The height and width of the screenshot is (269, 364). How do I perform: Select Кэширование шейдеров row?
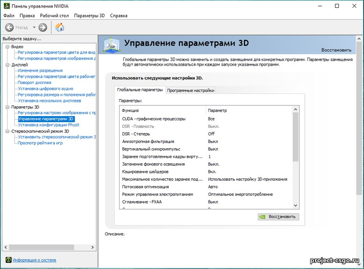(x=205, y=172)
